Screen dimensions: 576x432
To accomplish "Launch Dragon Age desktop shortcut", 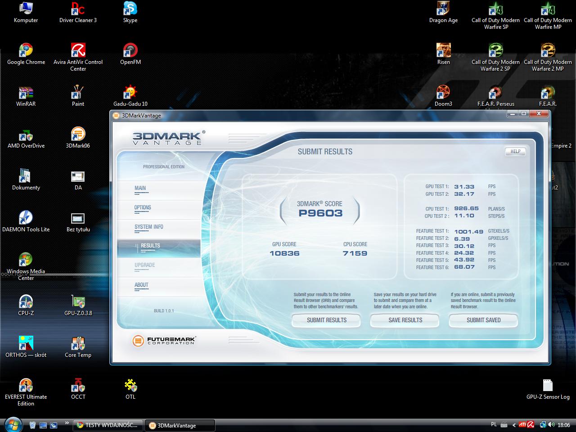I will [443, 13].
